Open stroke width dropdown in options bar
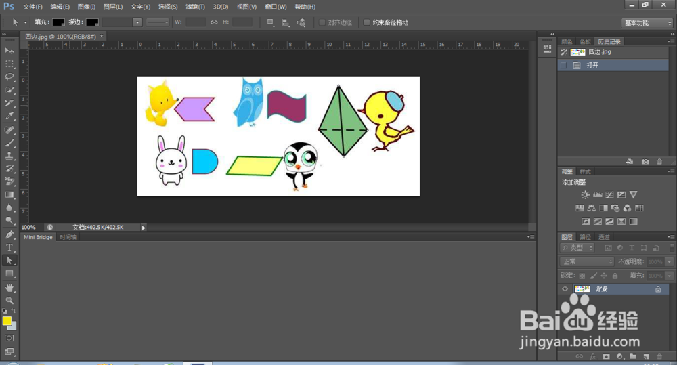 point(137,22)
